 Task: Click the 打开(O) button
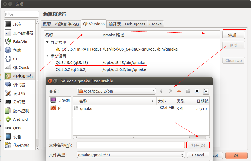coord(198,145)
